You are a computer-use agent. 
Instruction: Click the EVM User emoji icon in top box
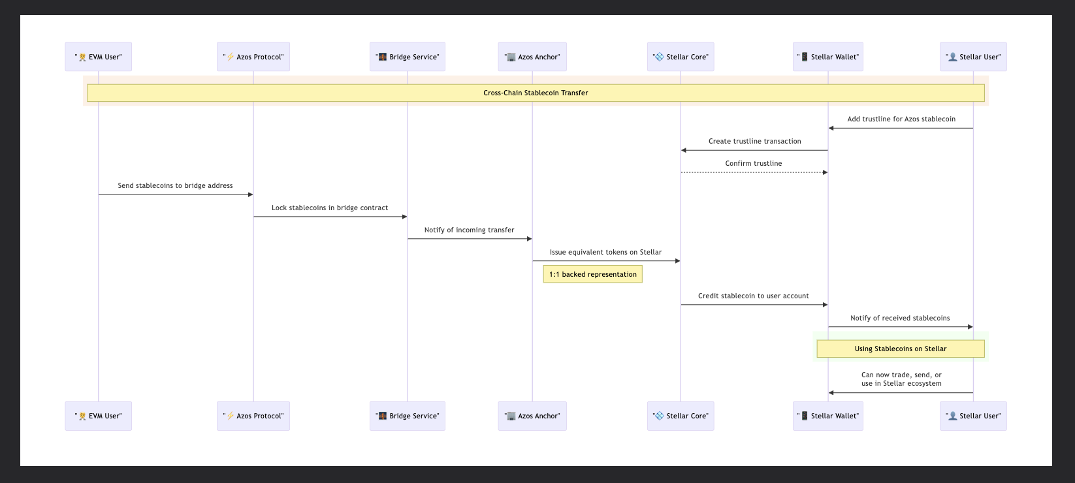click(82, 57)
